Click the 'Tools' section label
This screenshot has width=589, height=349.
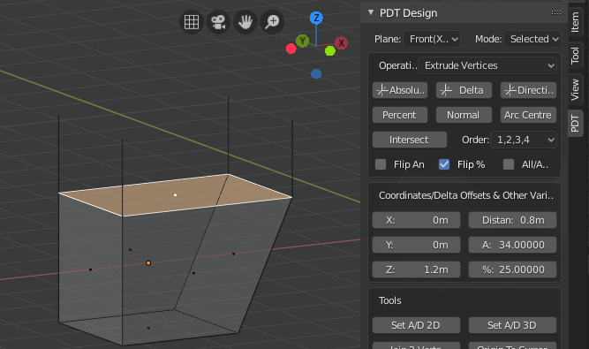(390, 300)
